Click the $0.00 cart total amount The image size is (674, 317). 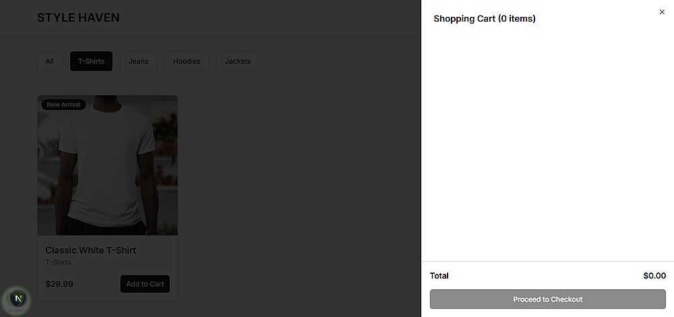(654, 276)
